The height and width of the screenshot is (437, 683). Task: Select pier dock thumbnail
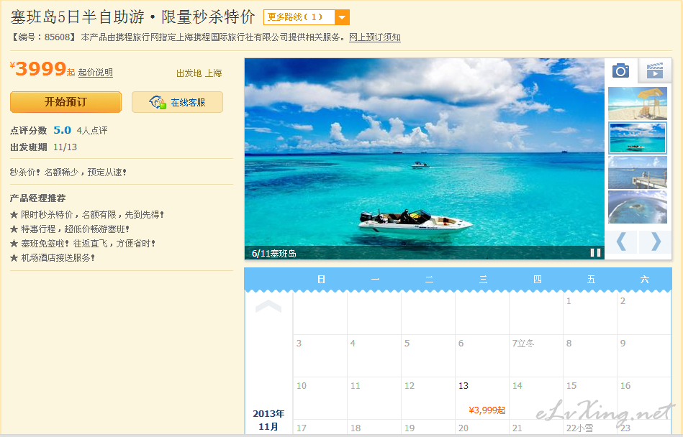pos(637,172)
